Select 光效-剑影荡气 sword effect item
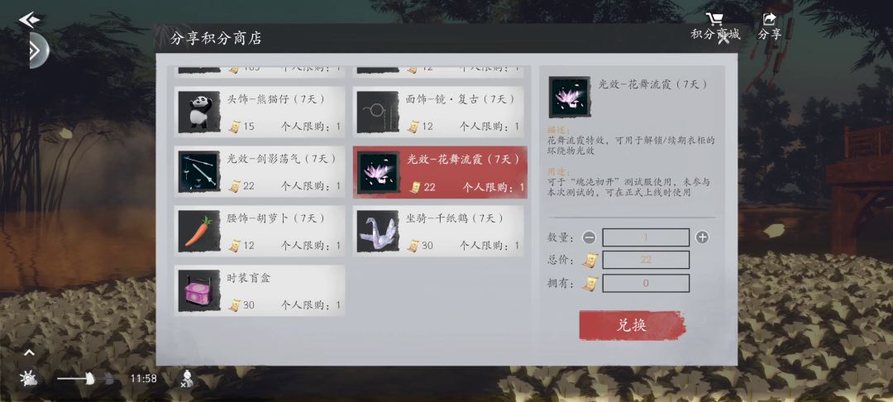The width and height of the screenshot is (893, 402). (x=260, y=172)
